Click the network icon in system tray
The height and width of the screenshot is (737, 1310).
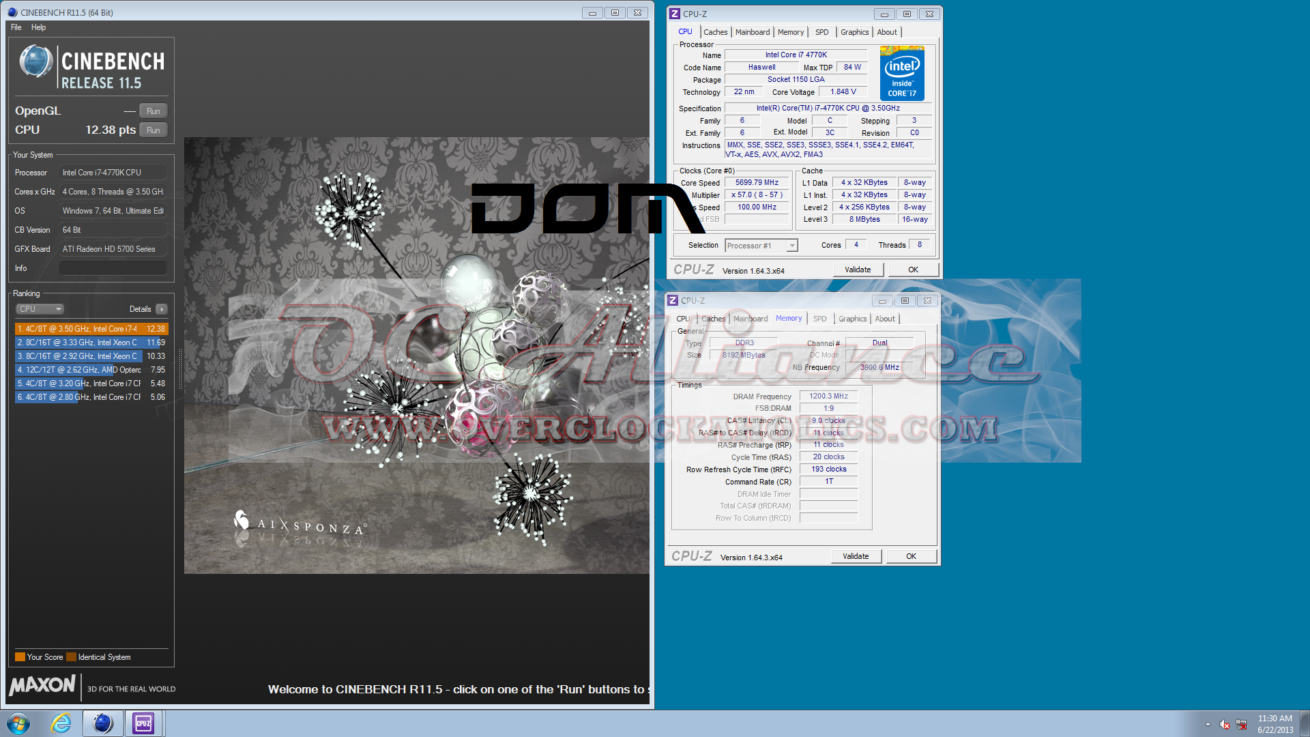[x=1241, y=724]
